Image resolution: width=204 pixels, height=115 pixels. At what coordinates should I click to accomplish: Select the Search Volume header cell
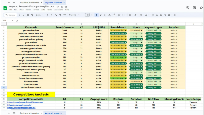tap(65, 27)
